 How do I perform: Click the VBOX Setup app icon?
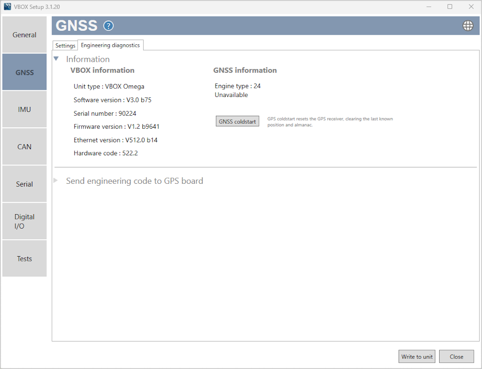[x=7, y=6]
